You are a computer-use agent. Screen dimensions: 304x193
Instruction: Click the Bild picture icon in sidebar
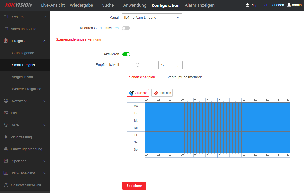tap(6, 113)
